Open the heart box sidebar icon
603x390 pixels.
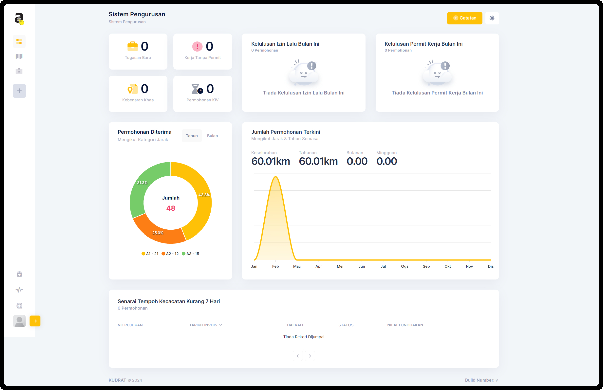pos(19,274)
